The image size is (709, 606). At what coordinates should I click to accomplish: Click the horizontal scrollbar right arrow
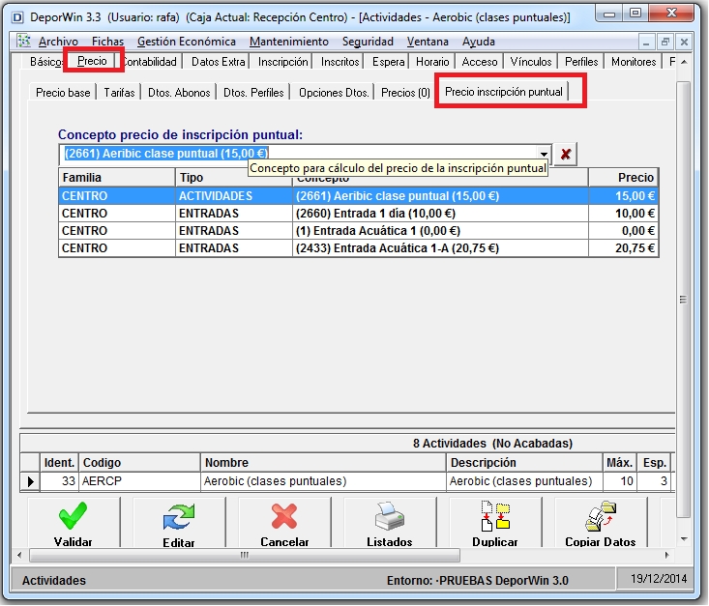667,555
